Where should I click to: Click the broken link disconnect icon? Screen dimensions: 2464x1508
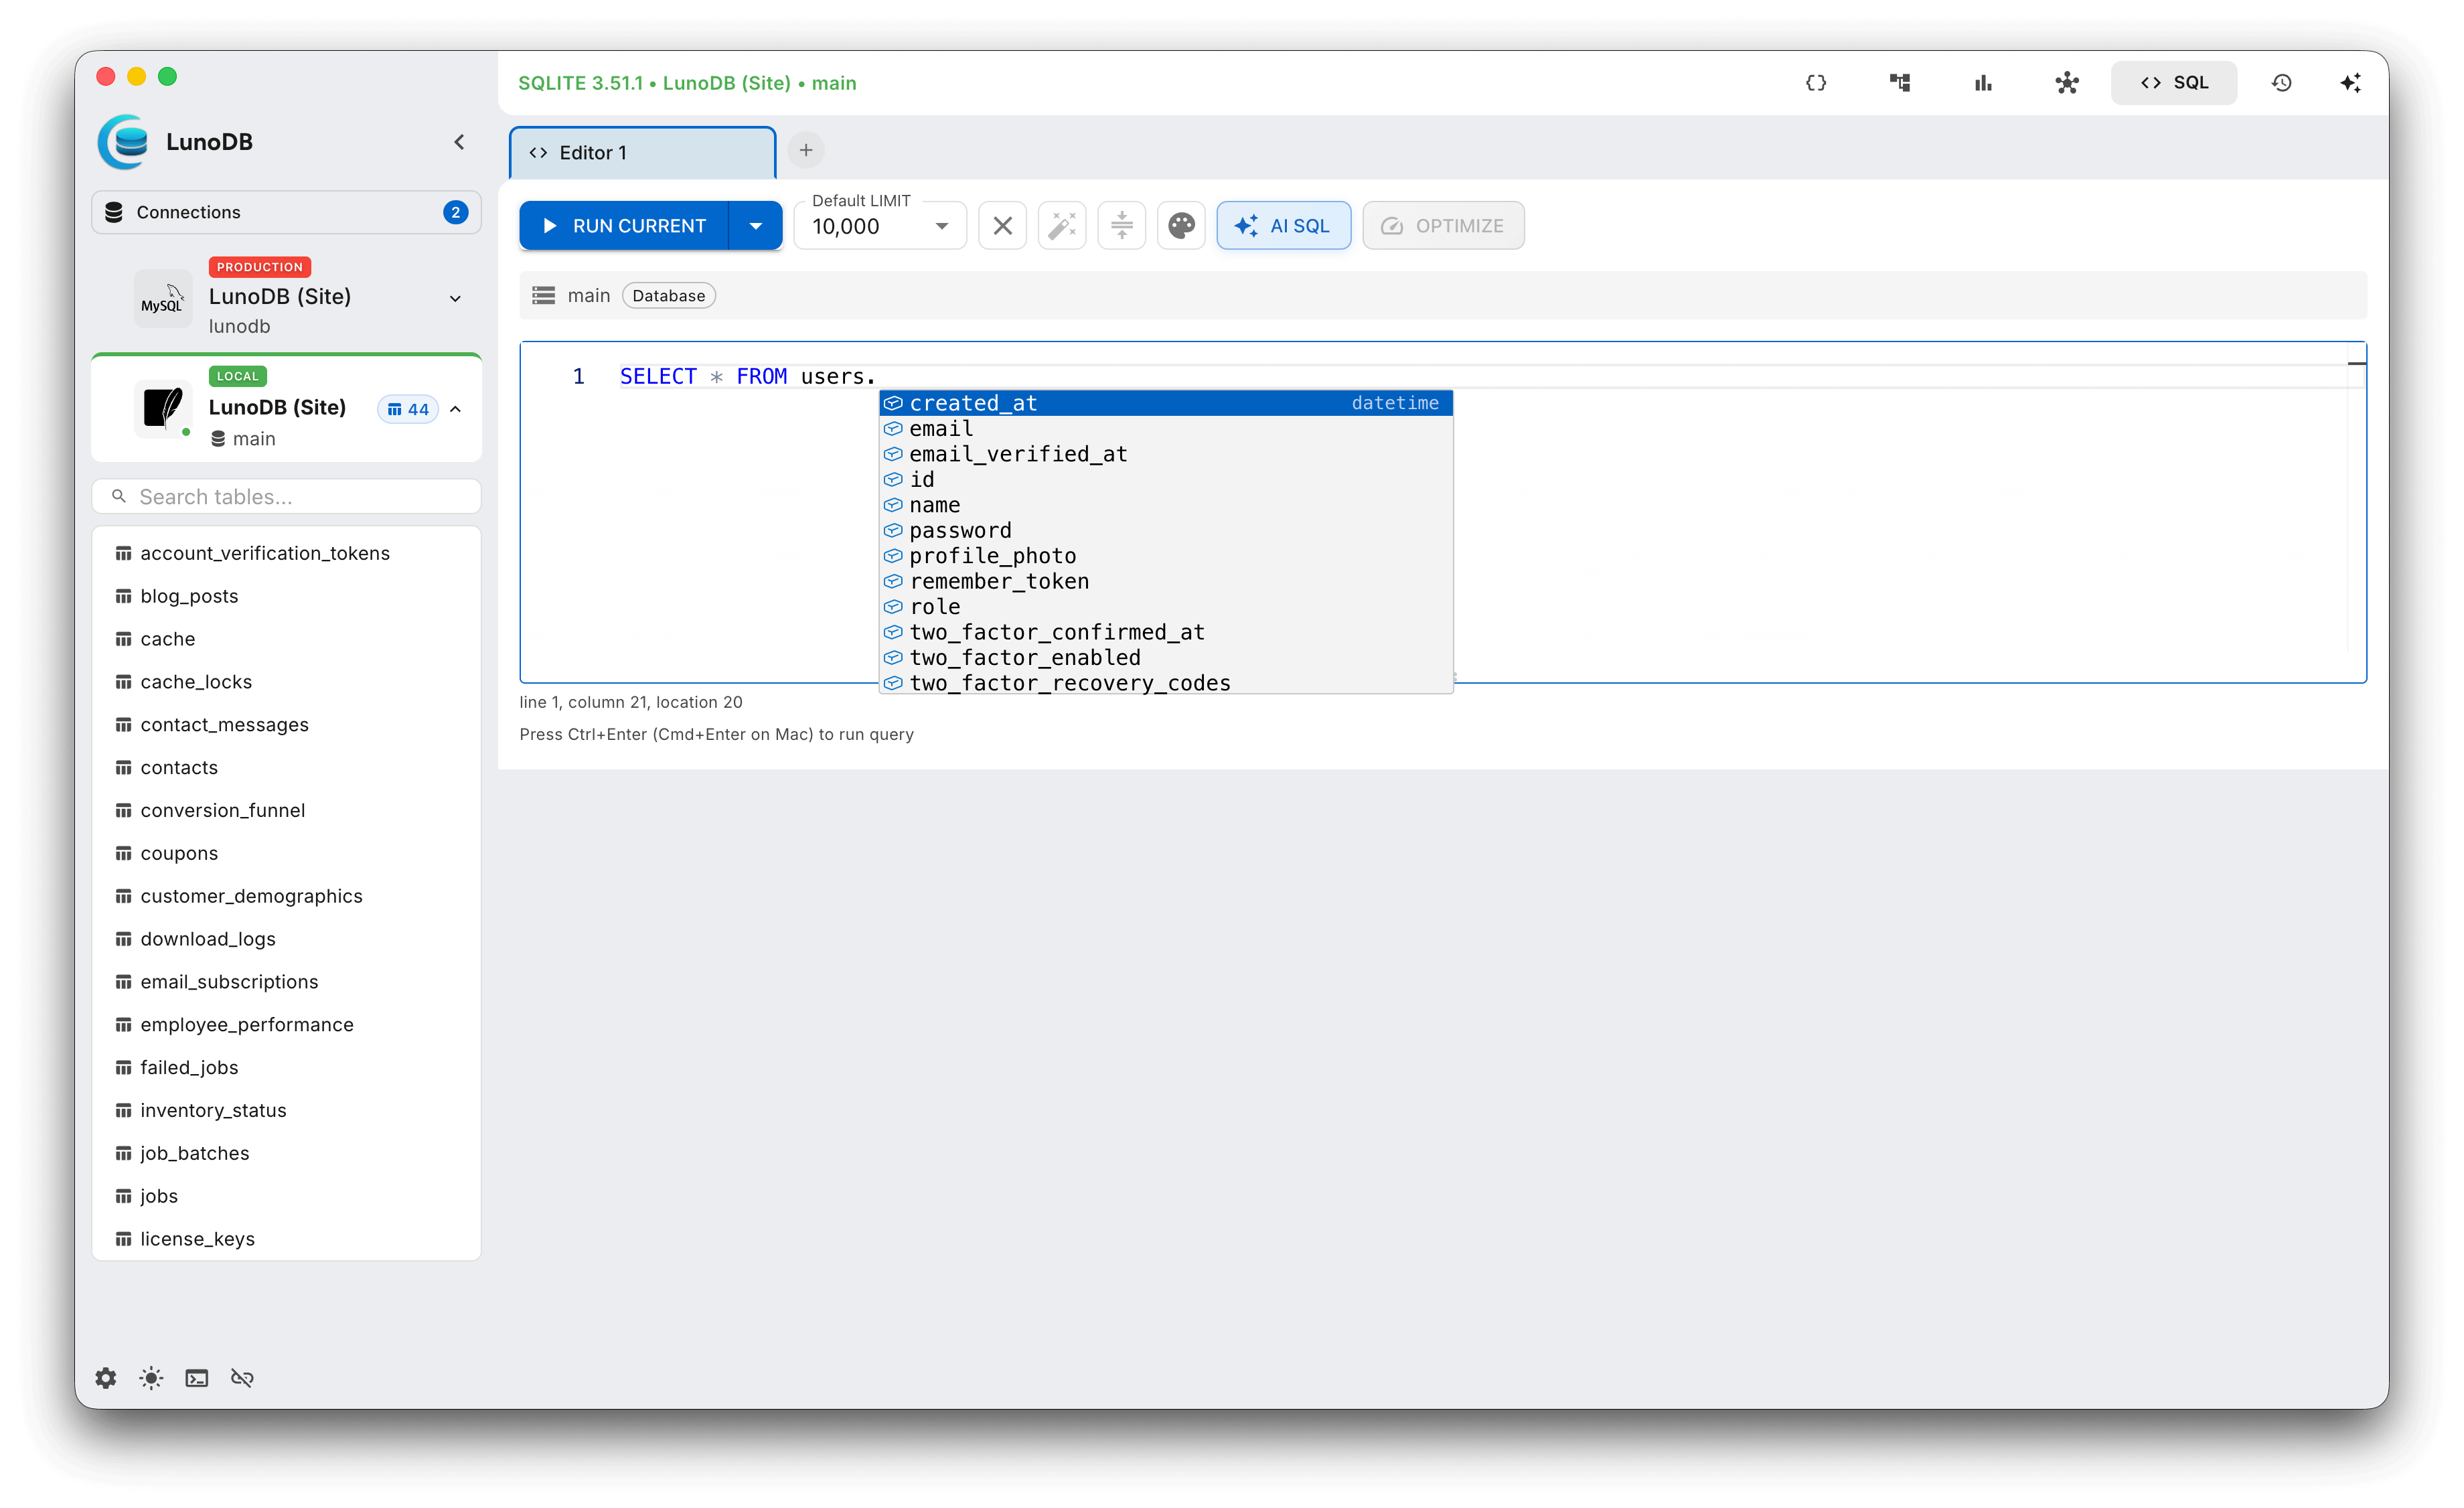[x=242, y=1378]
